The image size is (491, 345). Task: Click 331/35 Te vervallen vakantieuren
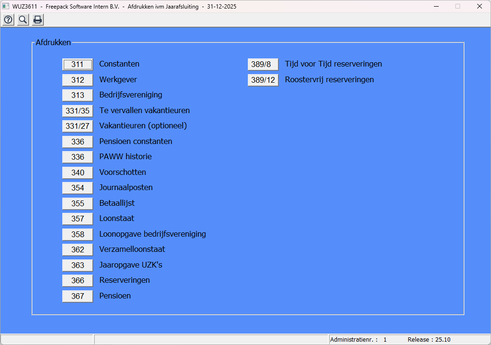tap(78, 111)
